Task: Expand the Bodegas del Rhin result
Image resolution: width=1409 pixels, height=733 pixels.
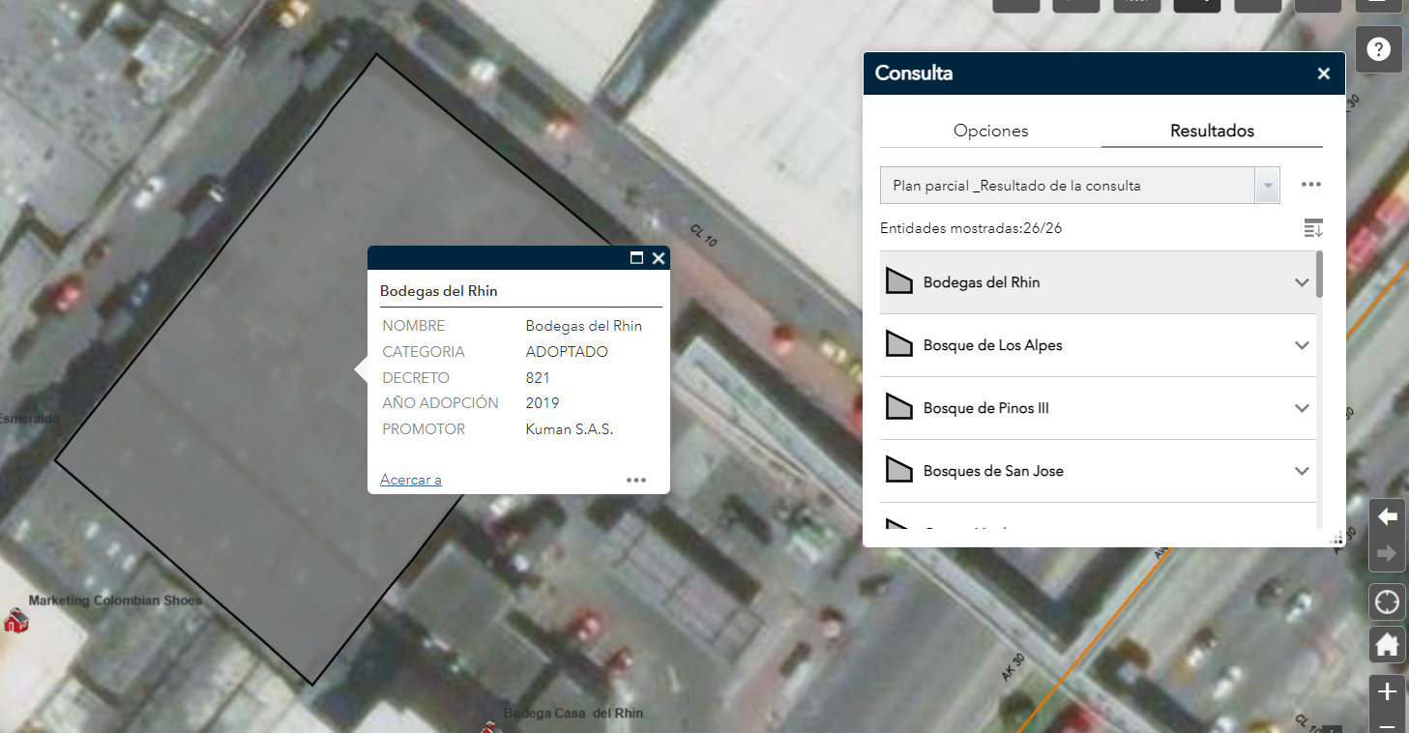Action: [1302, 282]
